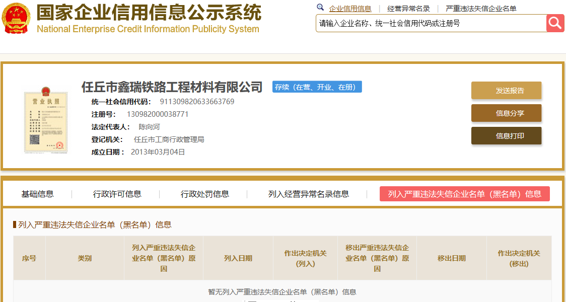Screen dimensions: 566x302
Task: Click legal representative name 陈向河
Action: click(x=149, y=127)
